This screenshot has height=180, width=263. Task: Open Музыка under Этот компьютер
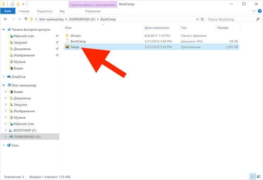pyautogui.click(x=20, y=118)
